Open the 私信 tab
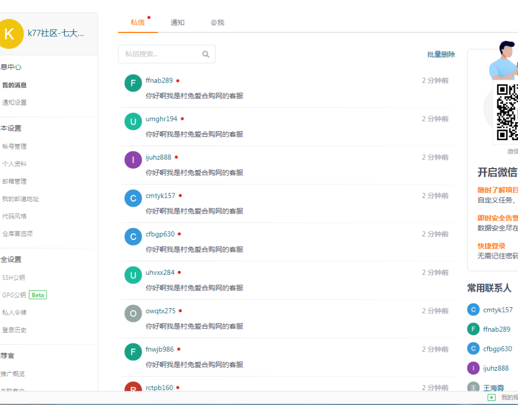The image size is (518, 405). click(138, 23)
